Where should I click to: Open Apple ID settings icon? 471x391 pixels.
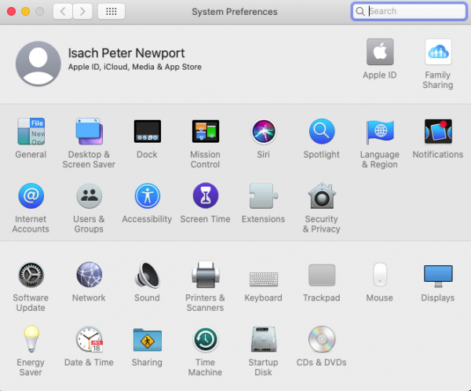point(380,52)
